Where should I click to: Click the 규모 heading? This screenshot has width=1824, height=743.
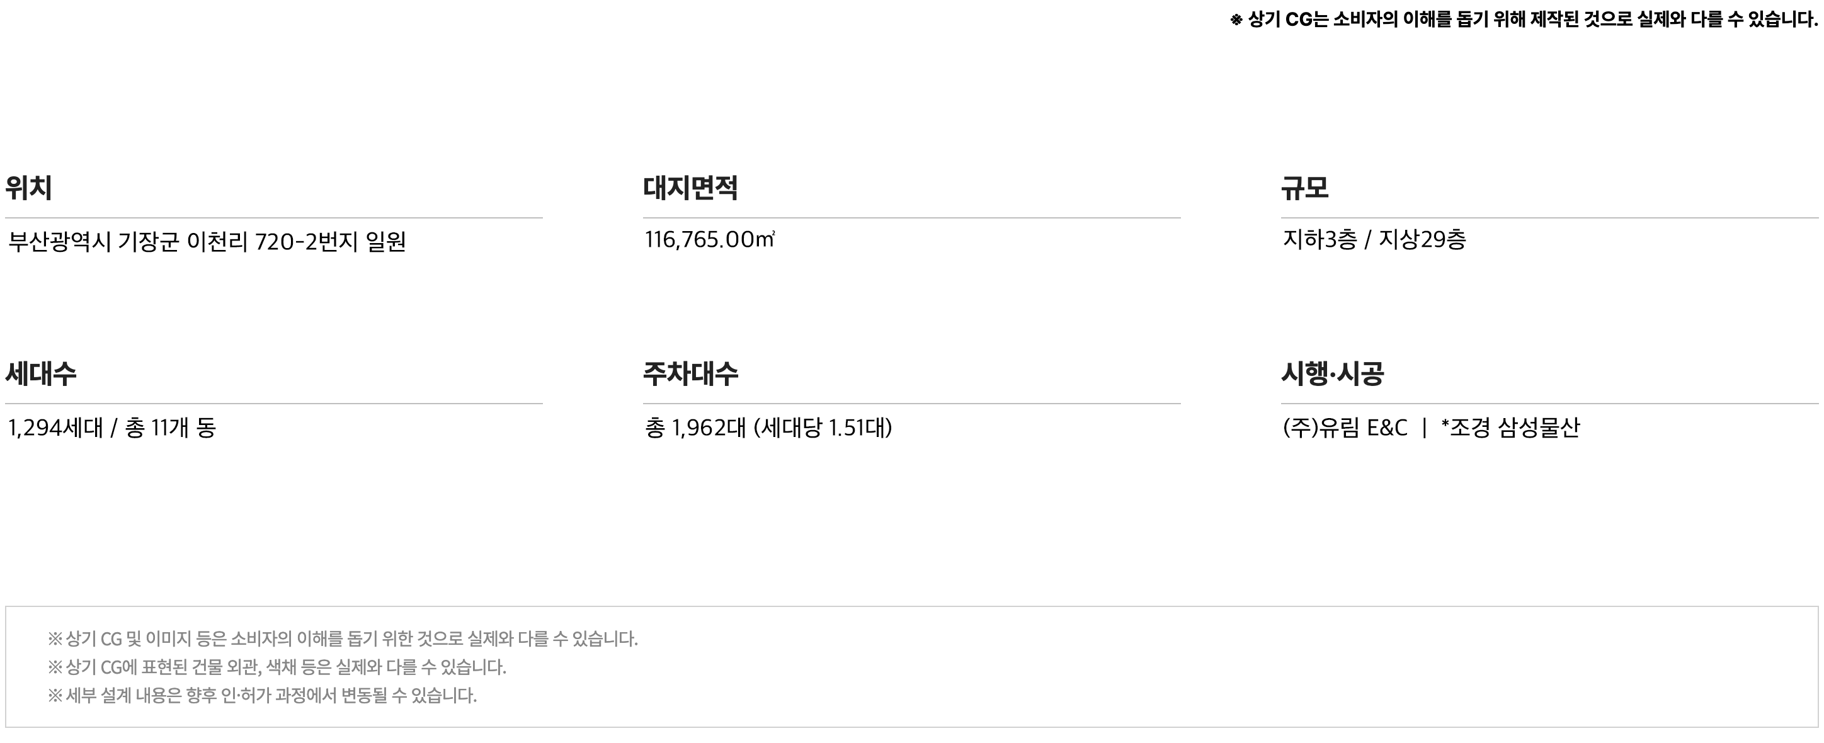[x=1305, y=188]
